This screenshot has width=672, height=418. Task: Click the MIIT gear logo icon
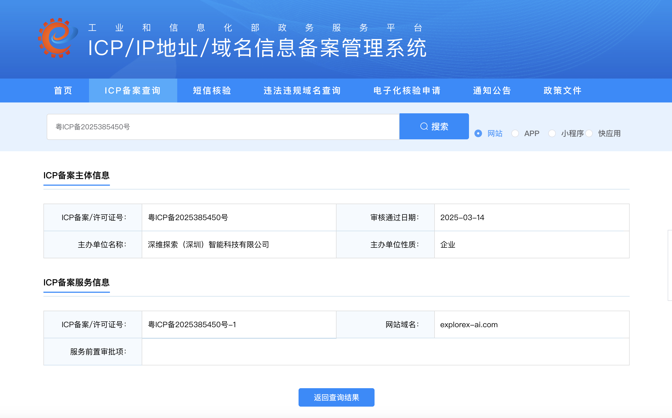point(58,38)
